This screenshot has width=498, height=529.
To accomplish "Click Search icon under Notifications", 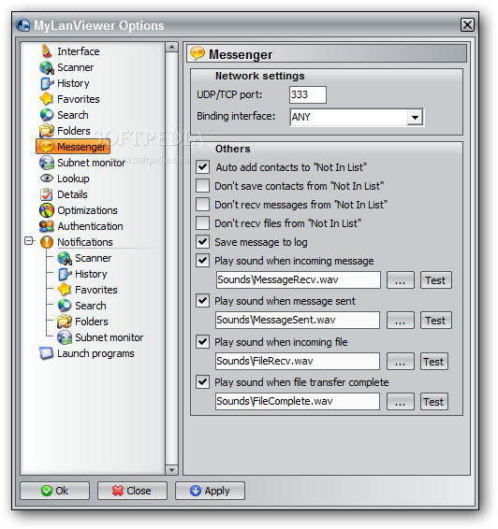I will pyautogui.click(x=65, y=306).
